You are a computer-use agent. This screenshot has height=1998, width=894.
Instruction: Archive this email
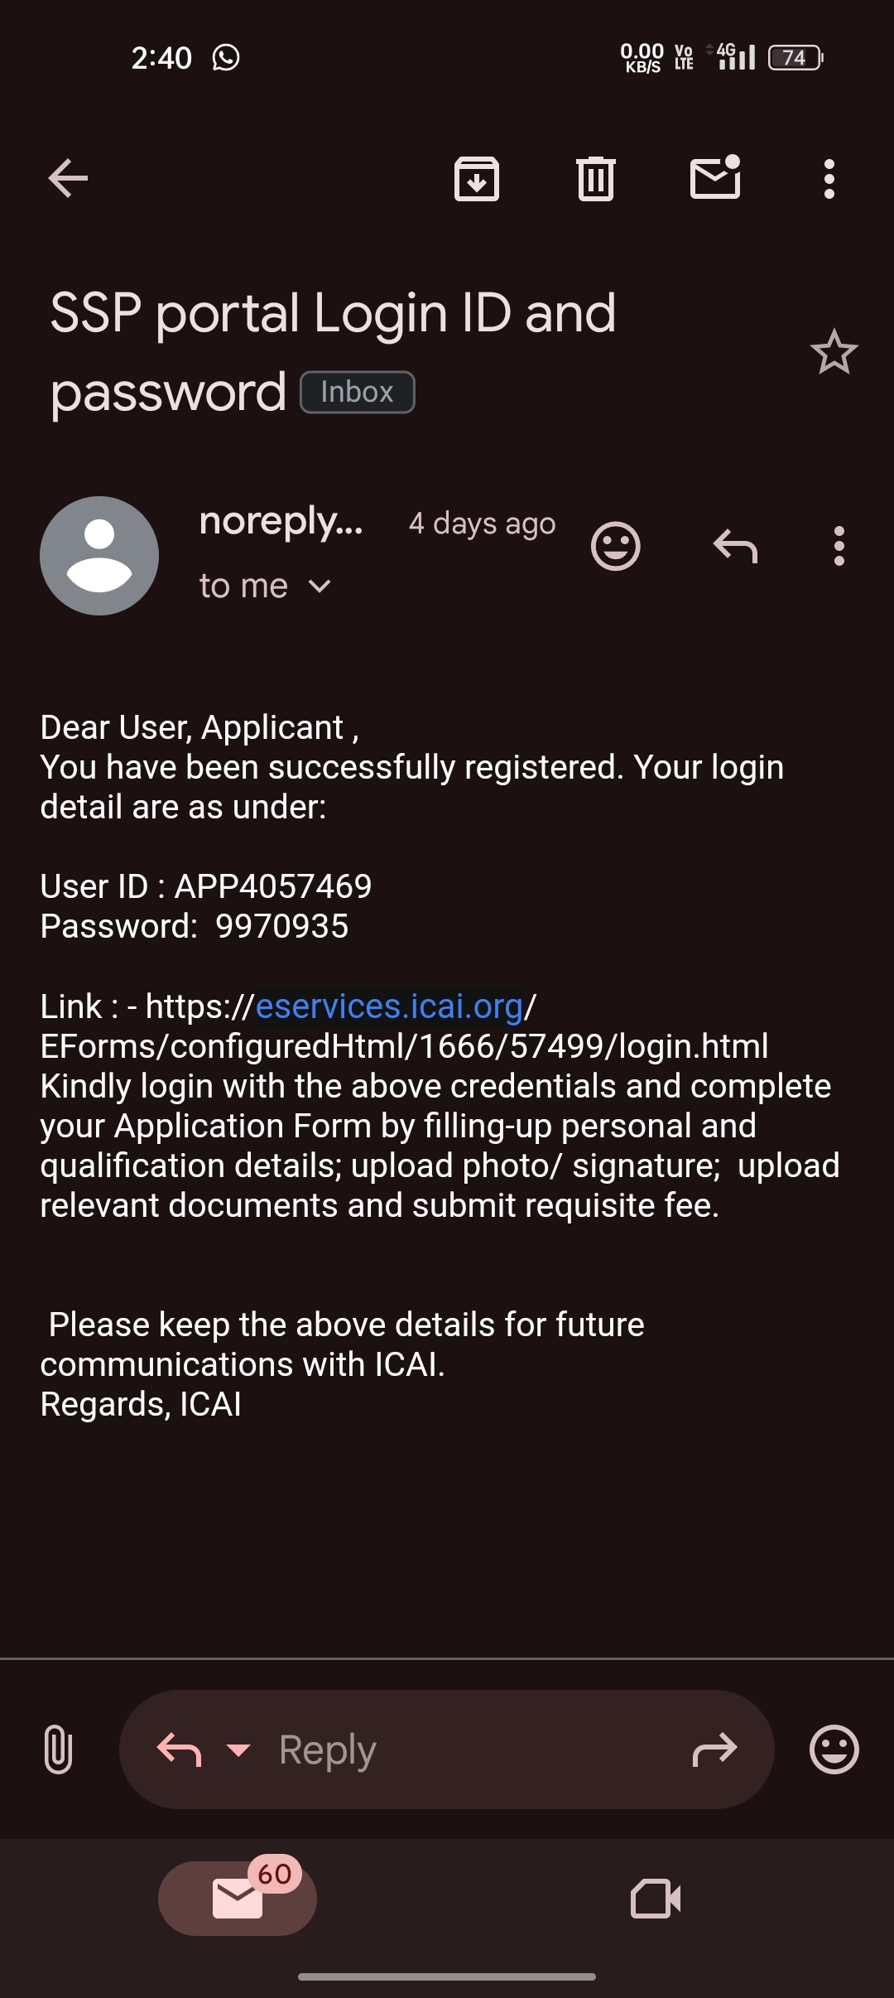[x=477, y=179]
